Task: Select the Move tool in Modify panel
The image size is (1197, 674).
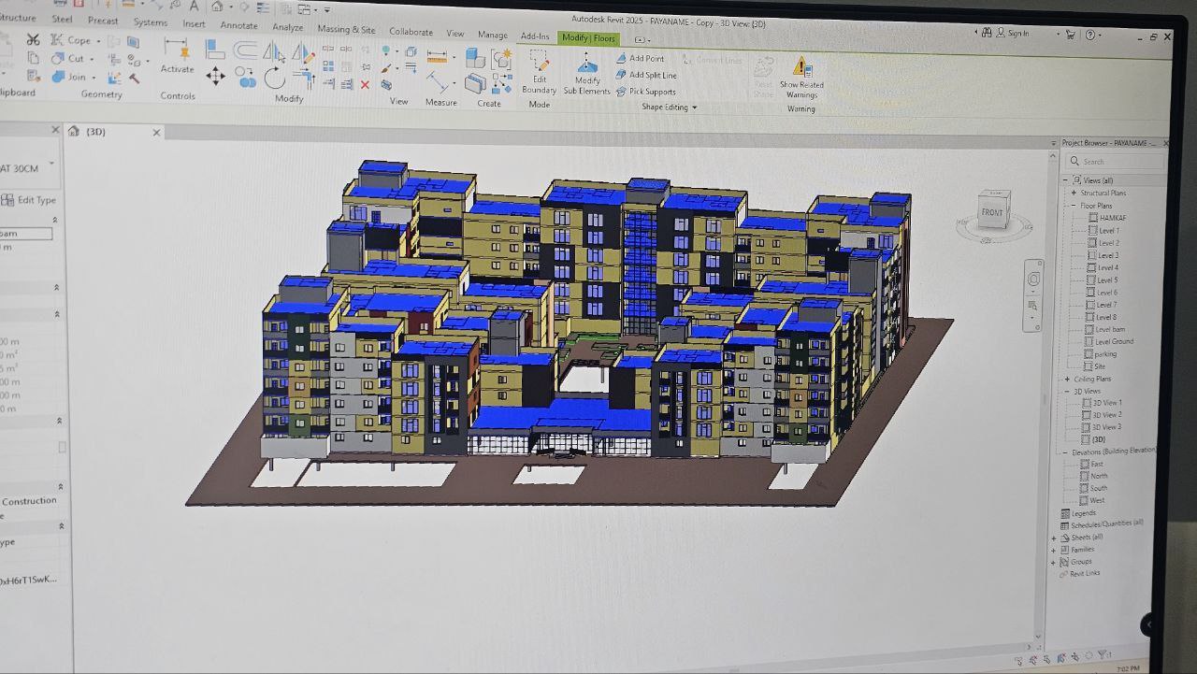Action: pyautogui.click(x=215, y=77)
